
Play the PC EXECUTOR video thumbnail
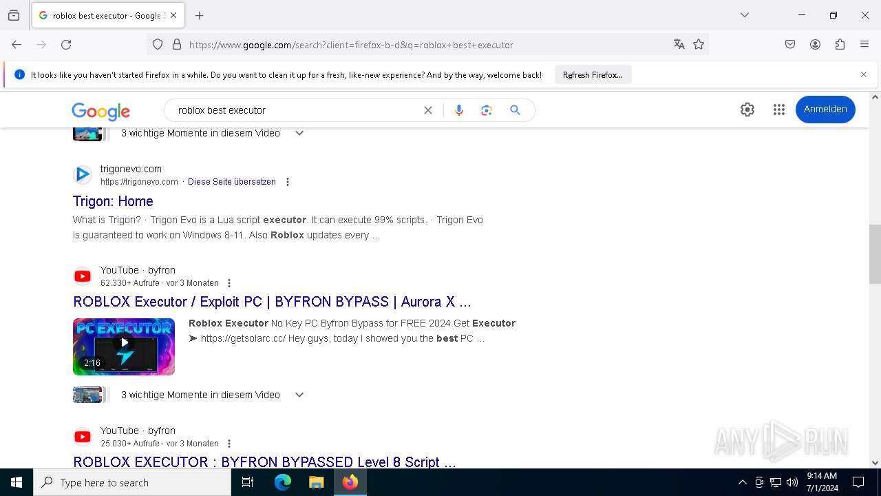pos(124,347)
